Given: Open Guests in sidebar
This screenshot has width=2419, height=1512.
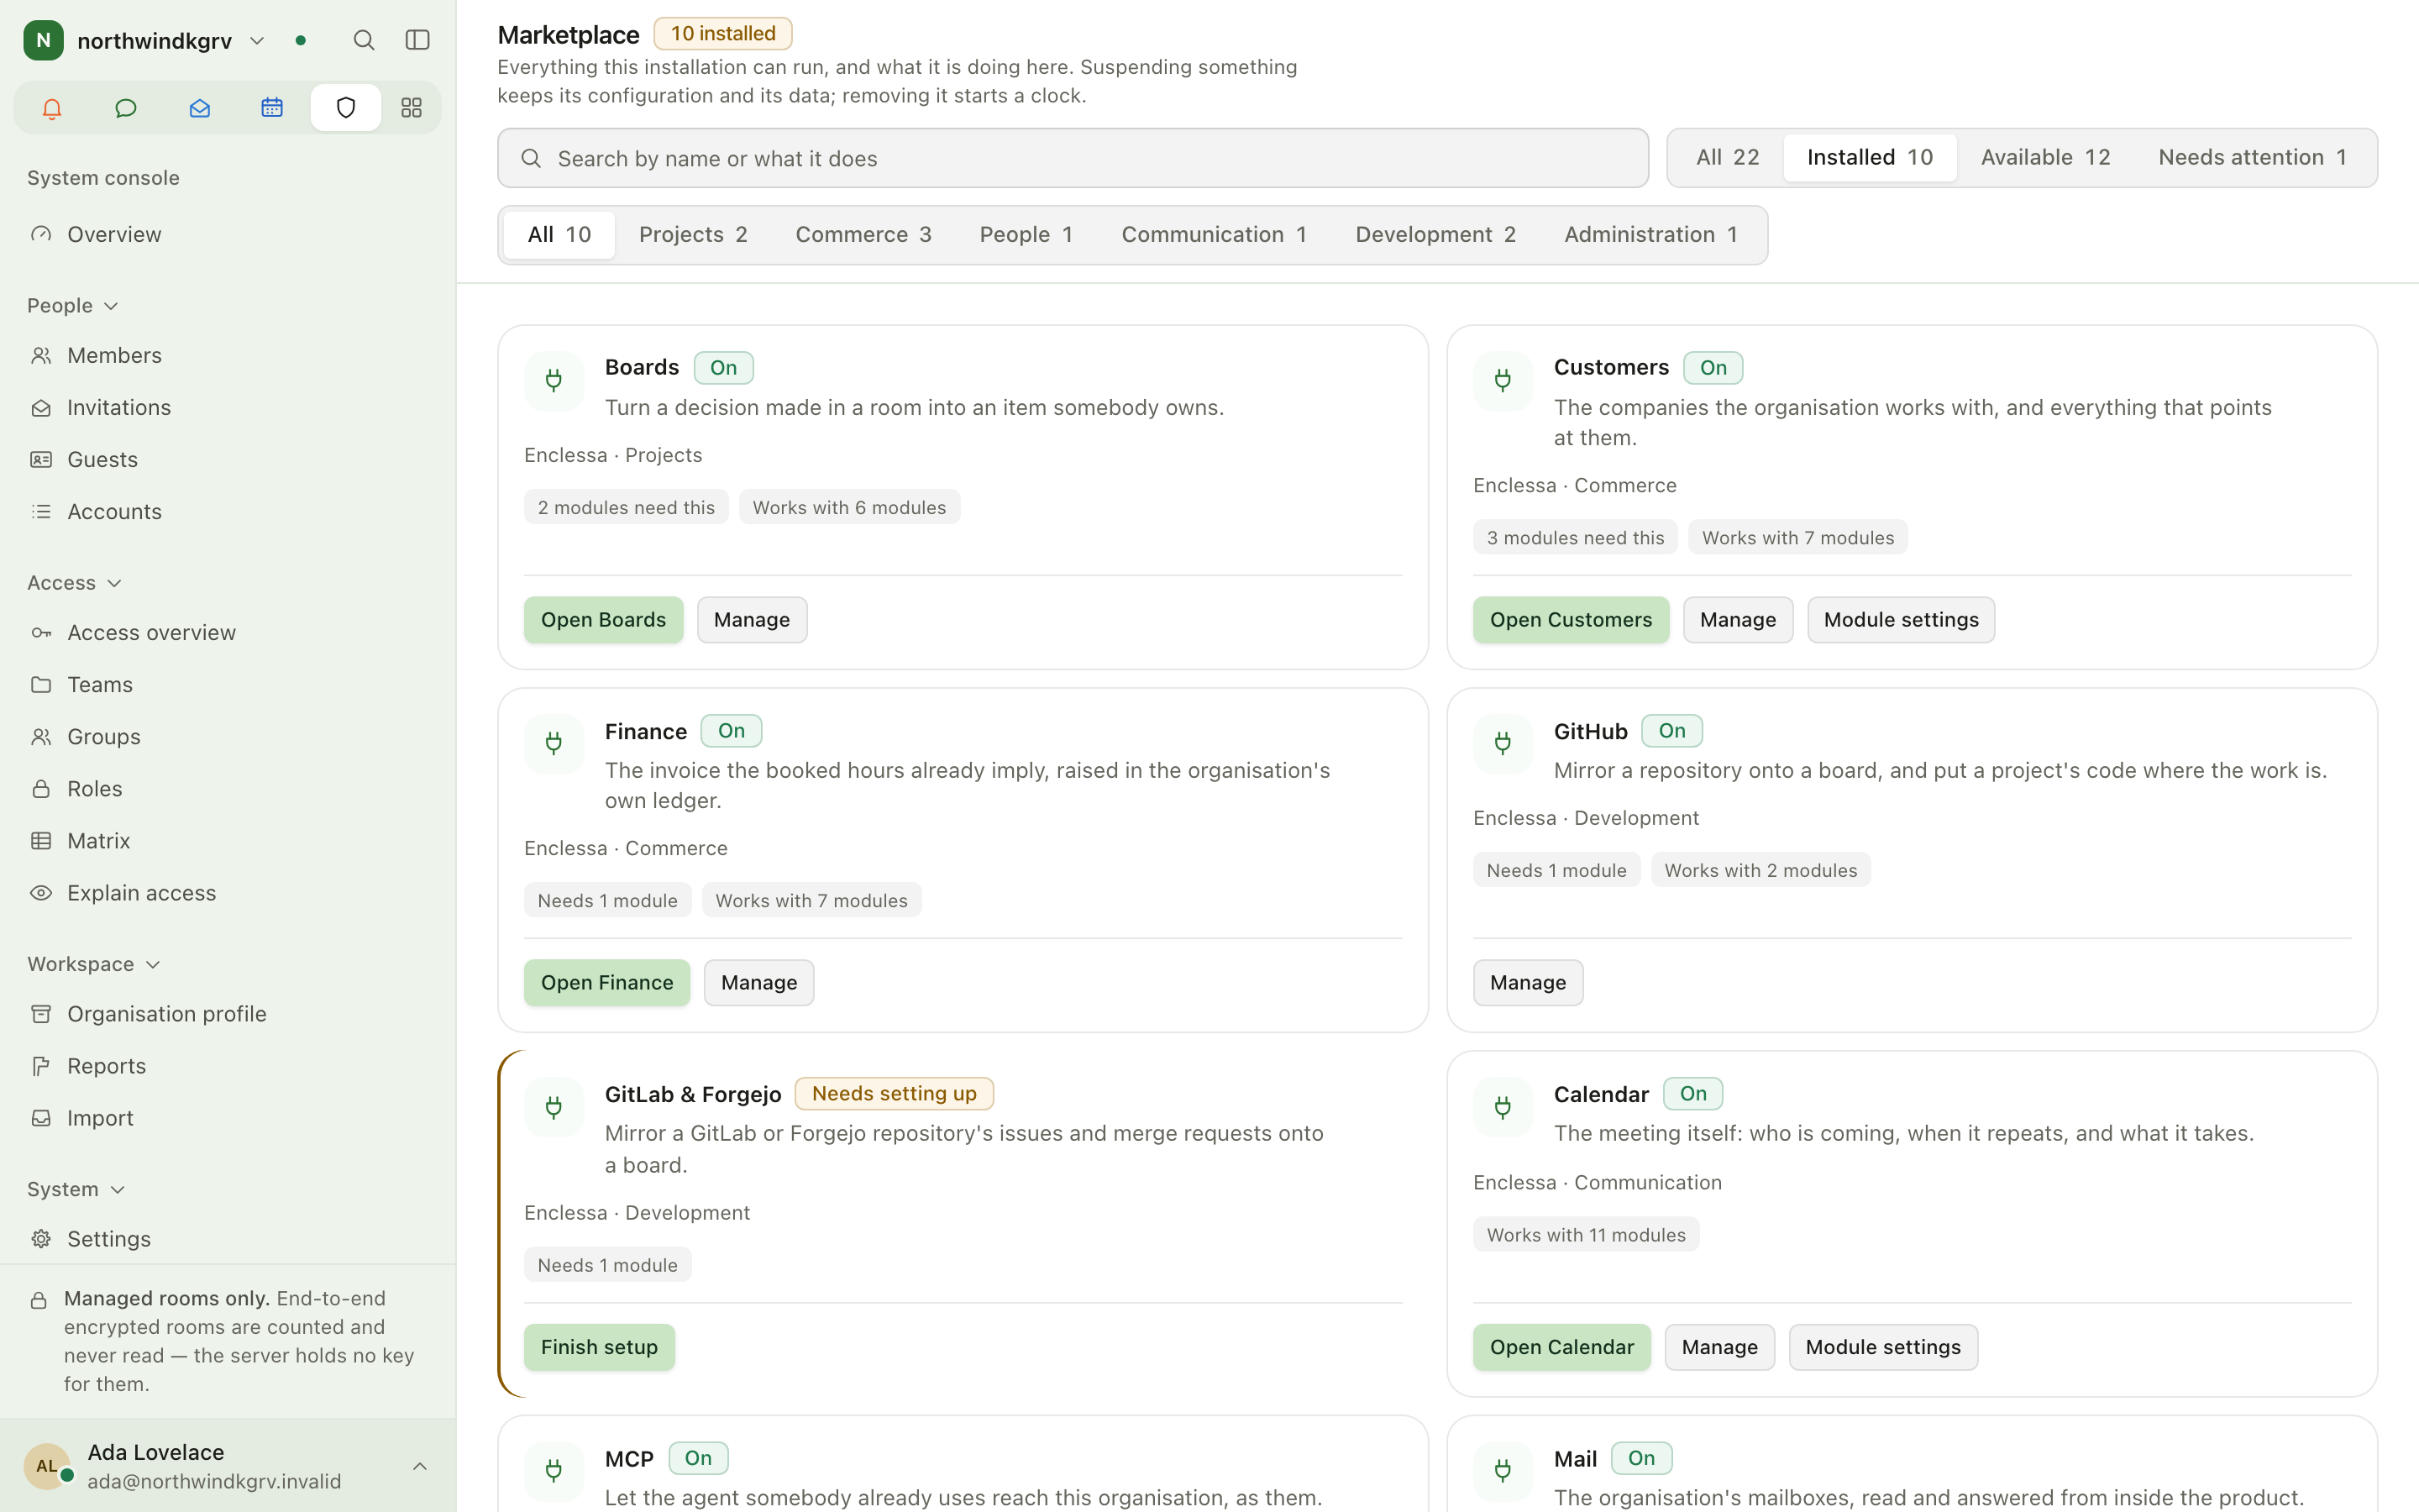Looking at the screenshot, I should [228, 459].
